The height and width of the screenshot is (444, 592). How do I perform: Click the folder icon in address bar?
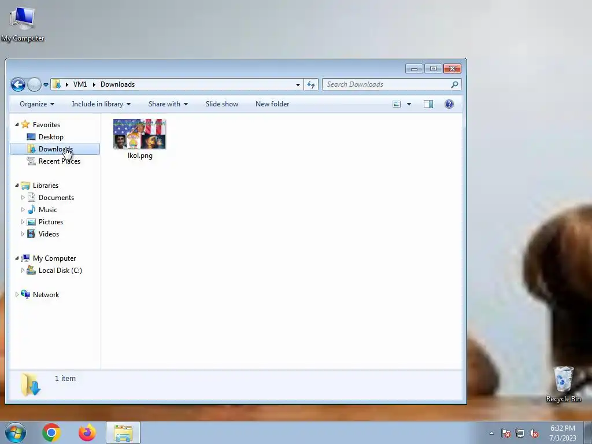point(57,84)
